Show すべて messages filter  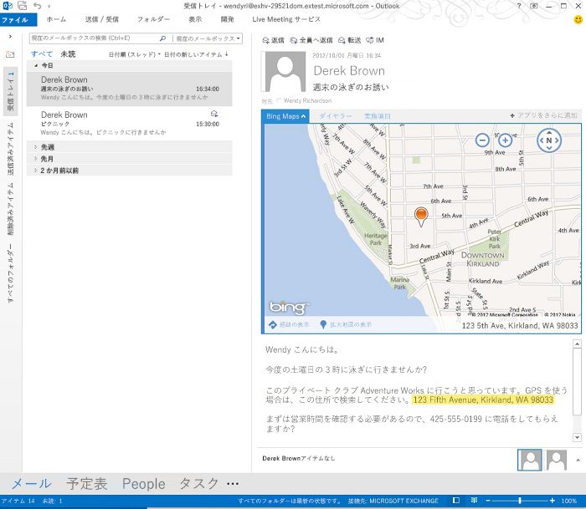tap(42, 54)
